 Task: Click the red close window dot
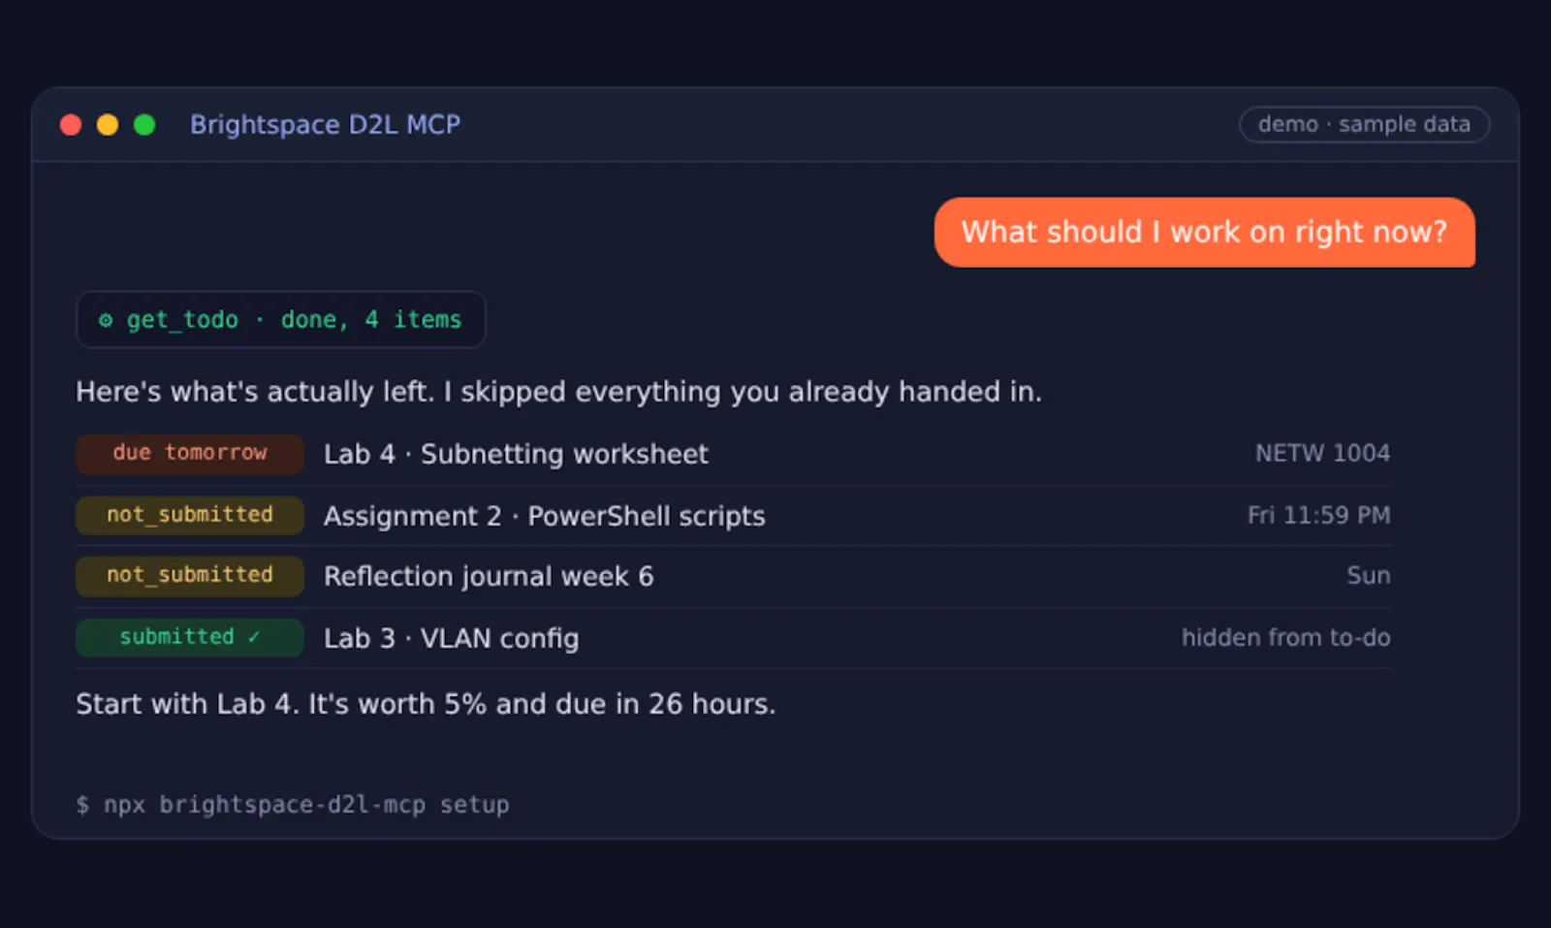[71, 125]
